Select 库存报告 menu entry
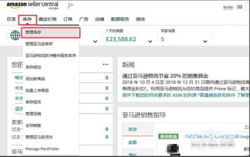The image size is (250, 157). click(33, 102)
